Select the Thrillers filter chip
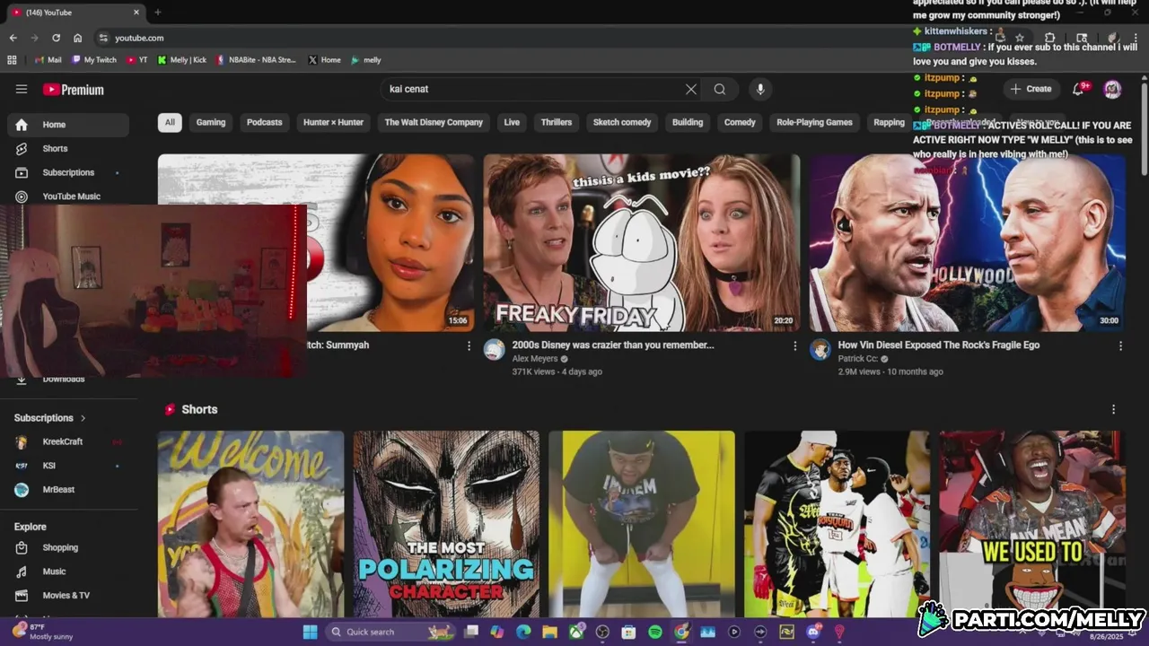 (557, 122)
